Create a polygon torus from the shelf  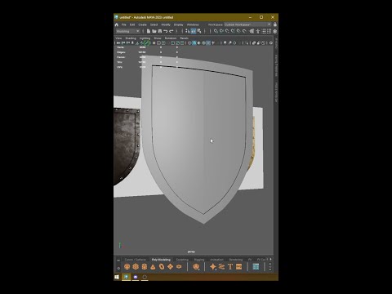click(162, 267)
